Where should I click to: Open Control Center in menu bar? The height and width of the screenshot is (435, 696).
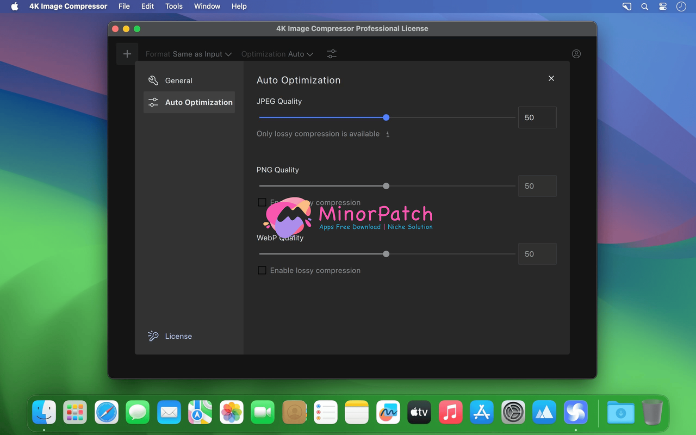pyautogui.click(x=663, y=7)
